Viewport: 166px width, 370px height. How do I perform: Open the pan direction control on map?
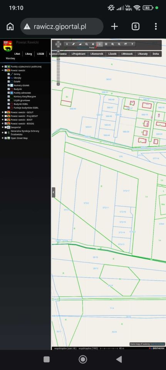pyautogui.click(x=58, y=44)
